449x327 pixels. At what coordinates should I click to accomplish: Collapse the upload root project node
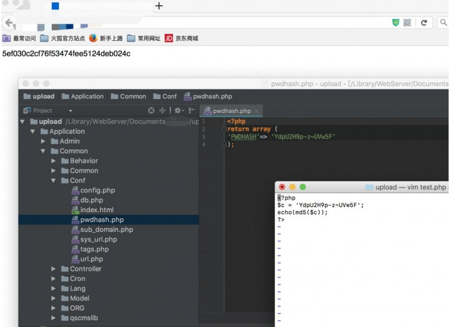pos(22,122)
